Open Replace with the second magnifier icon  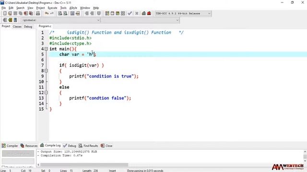coord(65,13)
